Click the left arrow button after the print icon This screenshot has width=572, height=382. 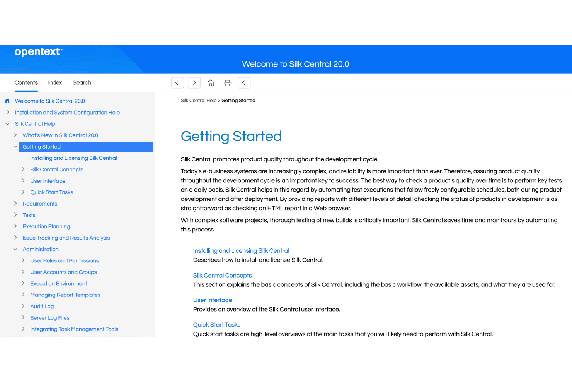pyautogui.click(x=244, y=83)
